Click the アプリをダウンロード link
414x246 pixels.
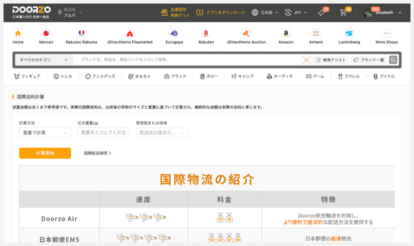221,12
